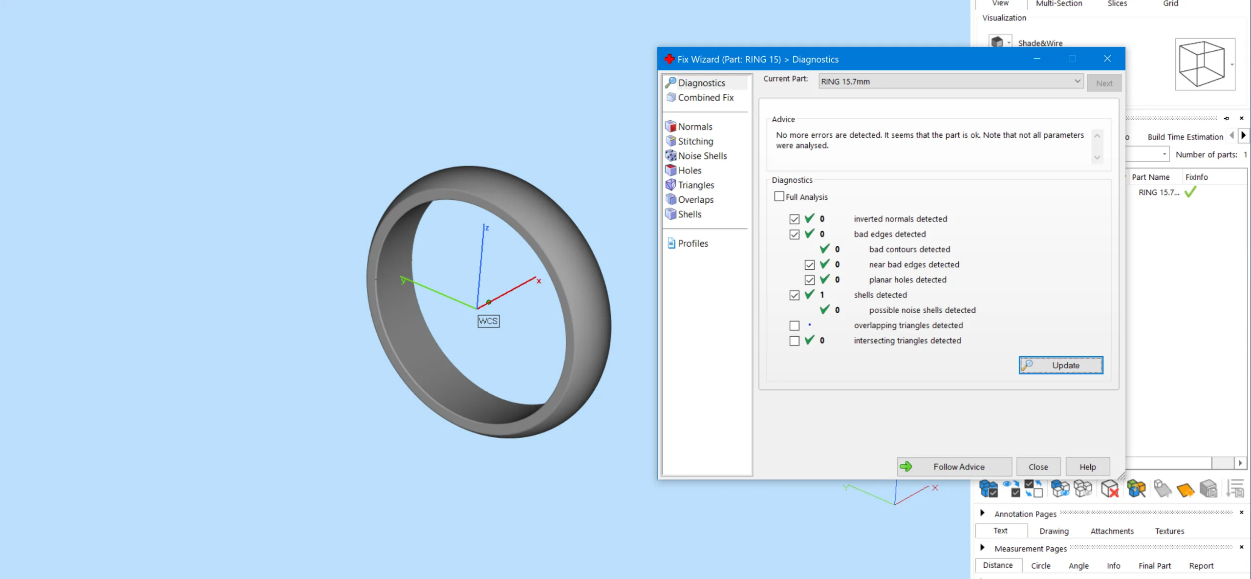
Task: Click left arrow next to Build Time Estimation
Action: point(1232,135)
